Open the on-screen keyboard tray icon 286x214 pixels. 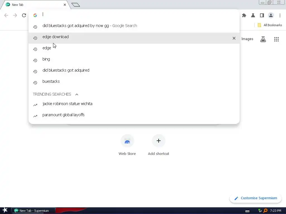pos(247,211)
